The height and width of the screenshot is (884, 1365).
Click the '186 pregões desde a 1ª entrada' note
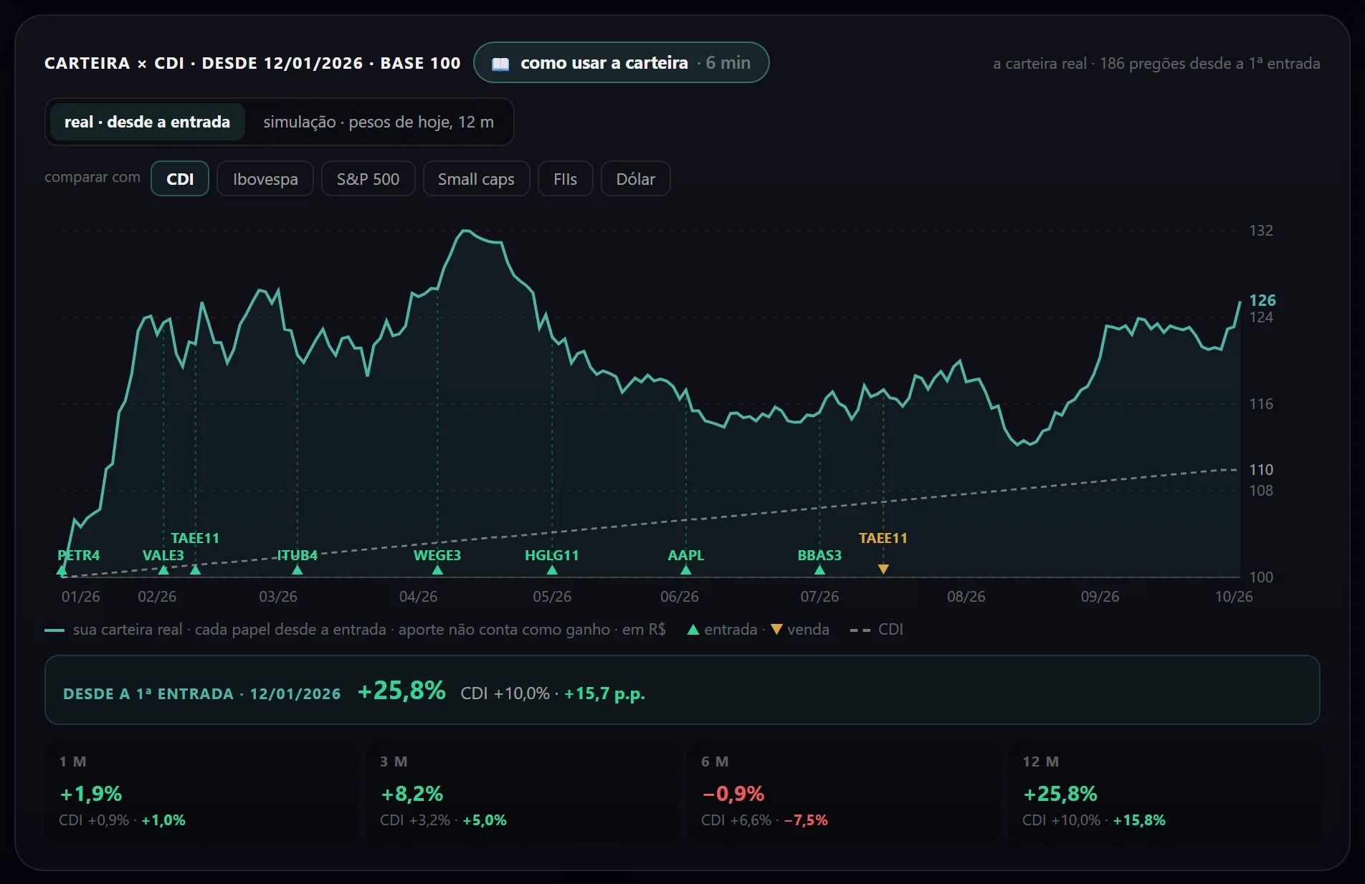1209,63
